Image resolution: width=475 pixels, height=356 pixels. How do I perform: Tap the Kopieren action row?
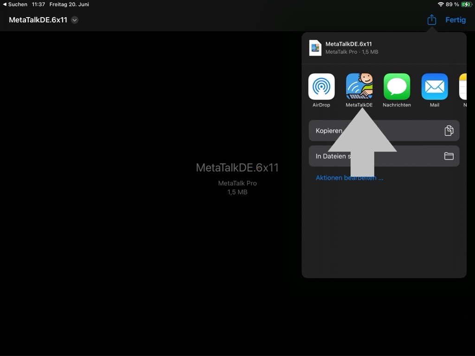coord(384,130)
